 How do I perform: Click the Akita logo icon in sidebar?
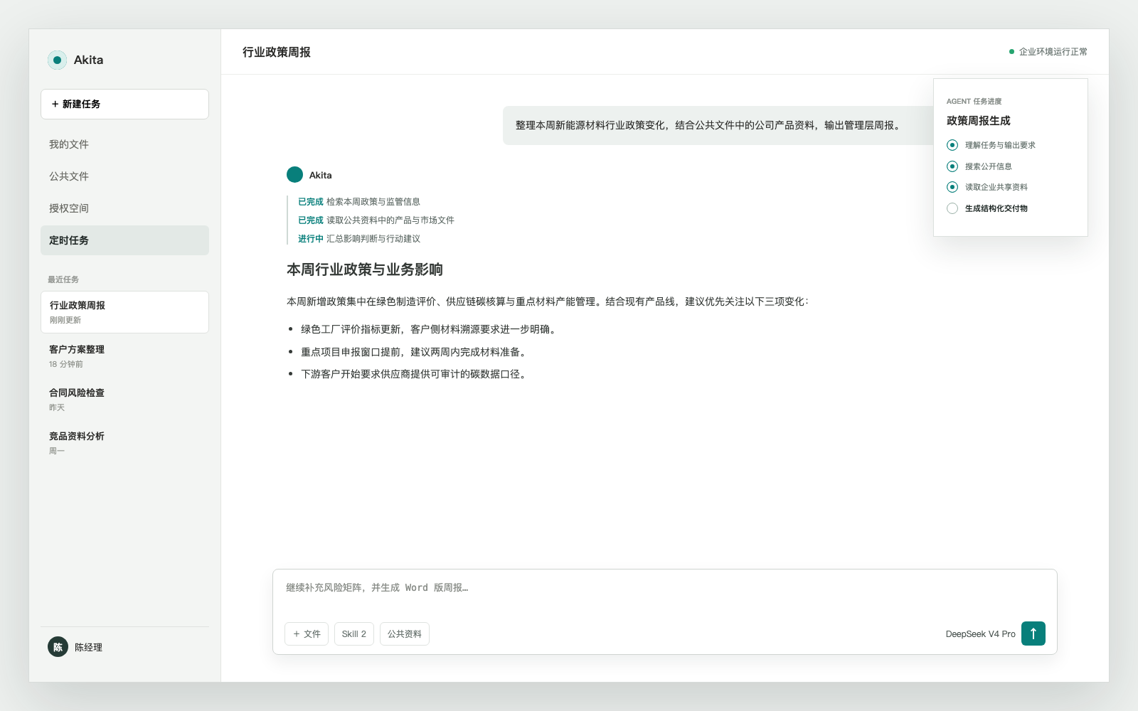click(x=57, y=60)
